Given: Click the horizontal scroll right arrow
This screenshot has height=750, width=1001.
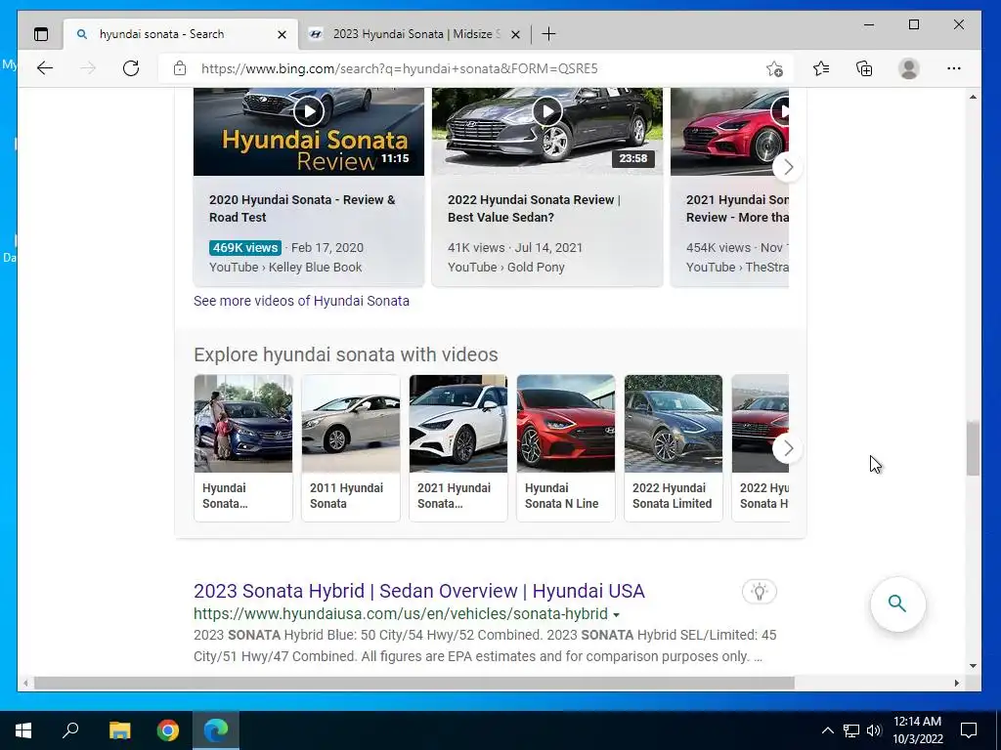Looking at the screenshot, I should pyautogui.click(x=956, y=683).
